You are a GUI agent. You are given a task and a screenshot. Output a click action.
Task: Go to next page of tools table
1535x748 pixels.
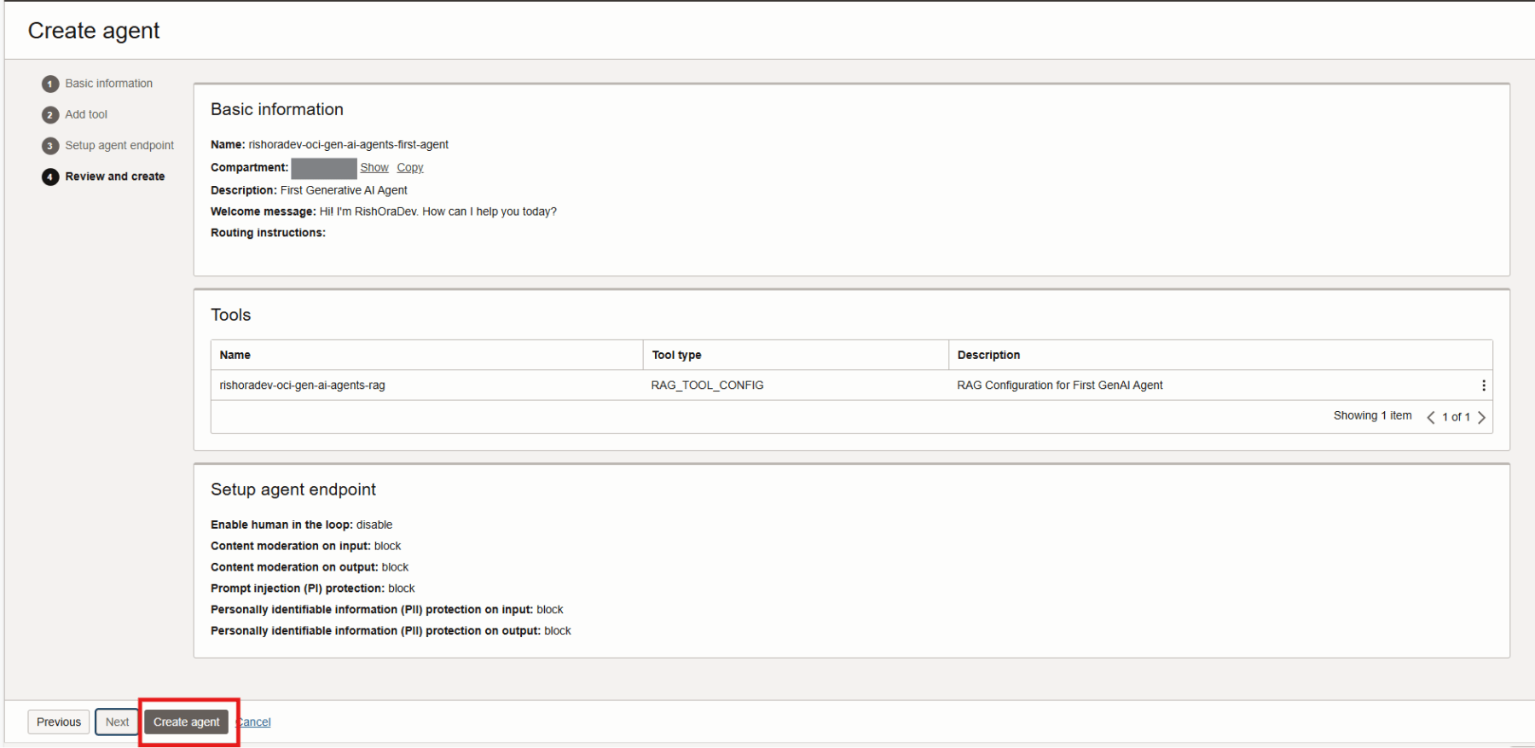click(x=1481, y=417)
